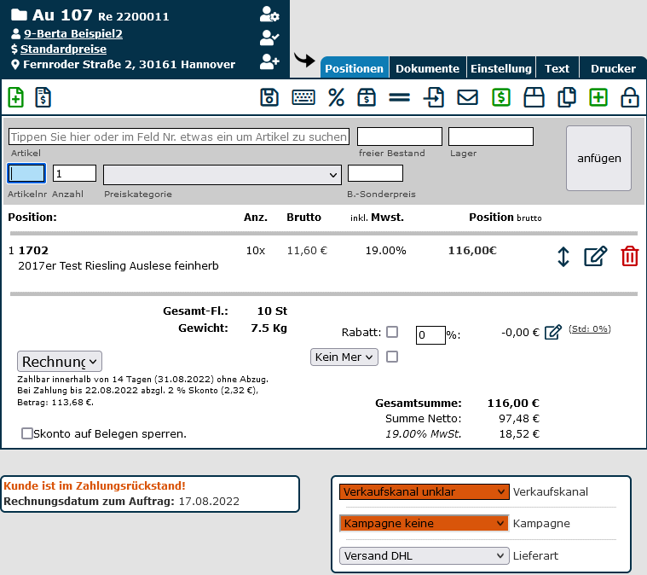Open the Lieferart 'Versand DHL' dropdown

pos(424,556)
